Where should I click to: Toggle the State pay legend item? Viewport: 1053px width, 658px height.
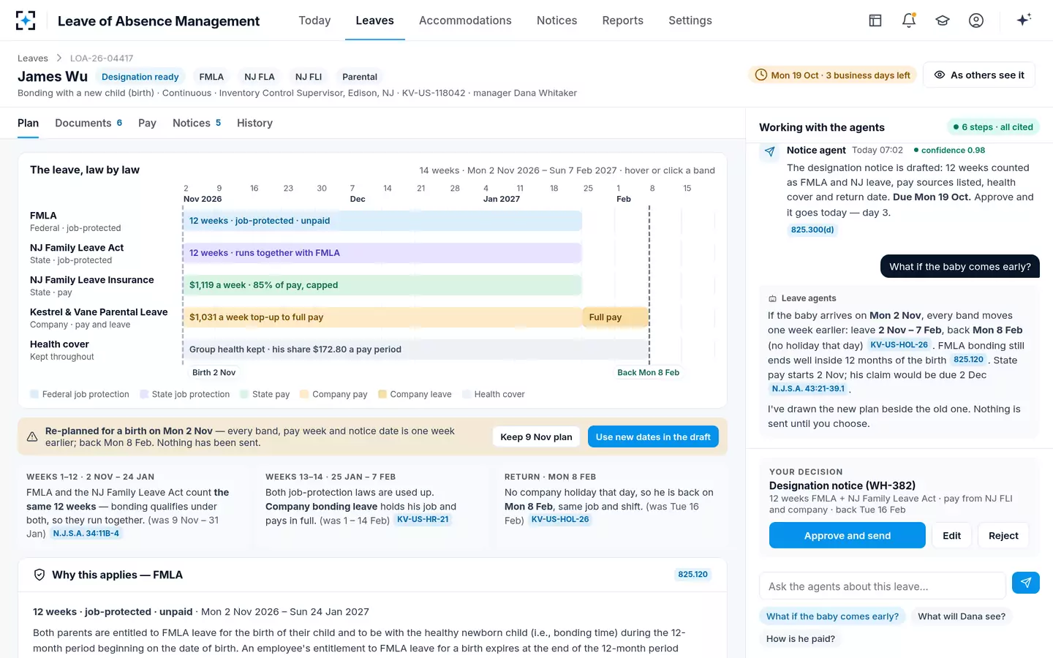click(x=265, y=394)
